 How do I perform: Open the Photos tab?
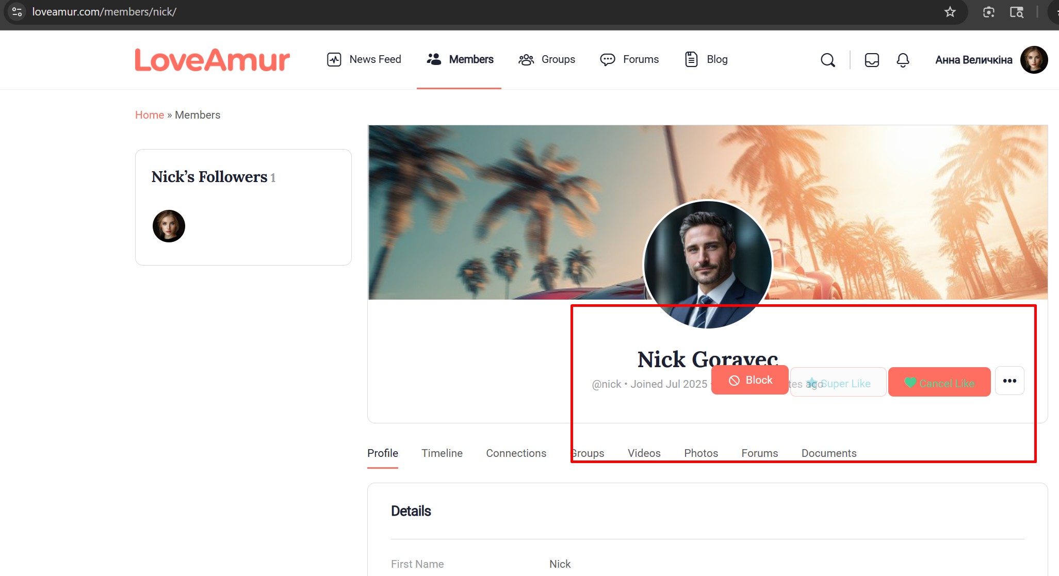701,453
